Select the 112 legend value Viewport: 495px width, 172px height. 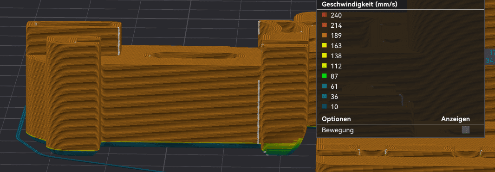click(336, 66)
